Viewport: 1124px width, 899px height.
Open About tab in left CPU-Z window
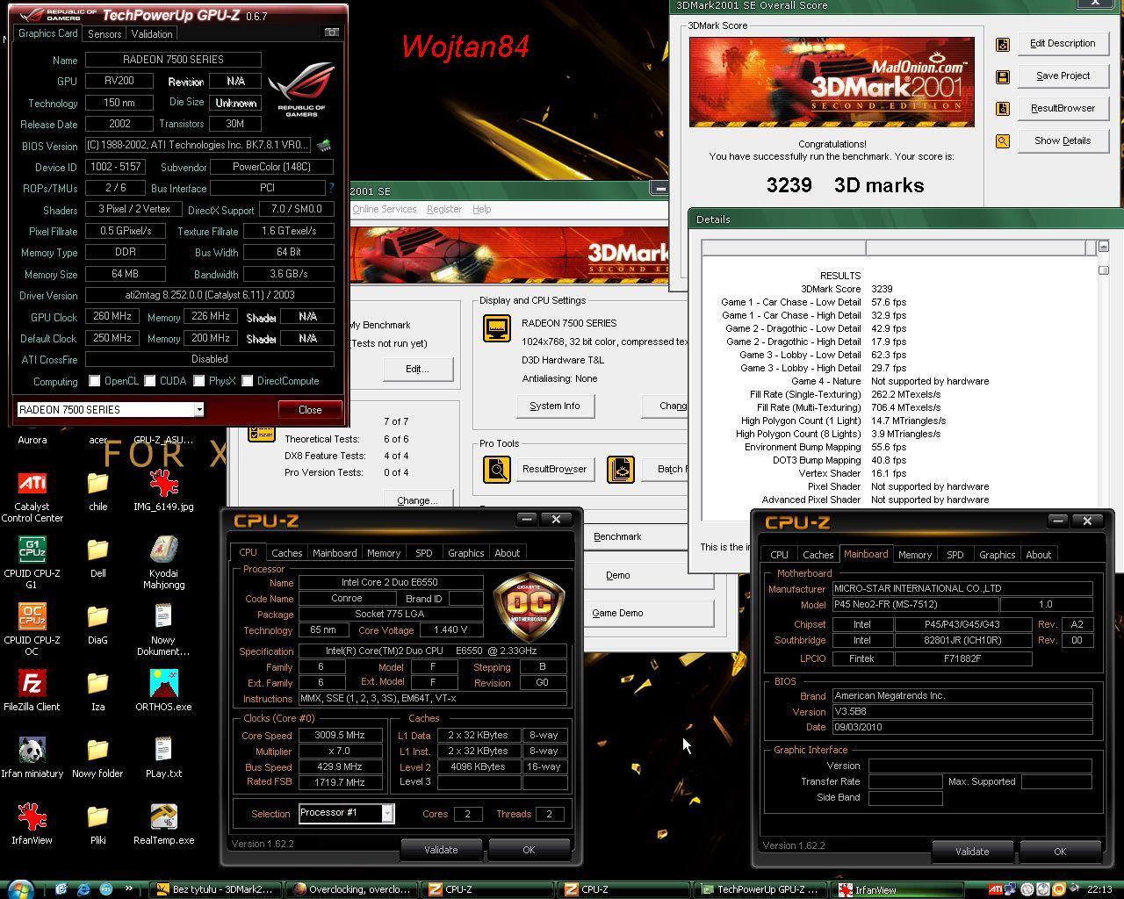507,553
